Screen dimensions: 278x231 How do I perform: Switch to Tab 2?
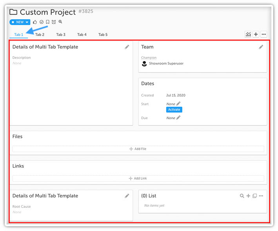tap(40, 35)
